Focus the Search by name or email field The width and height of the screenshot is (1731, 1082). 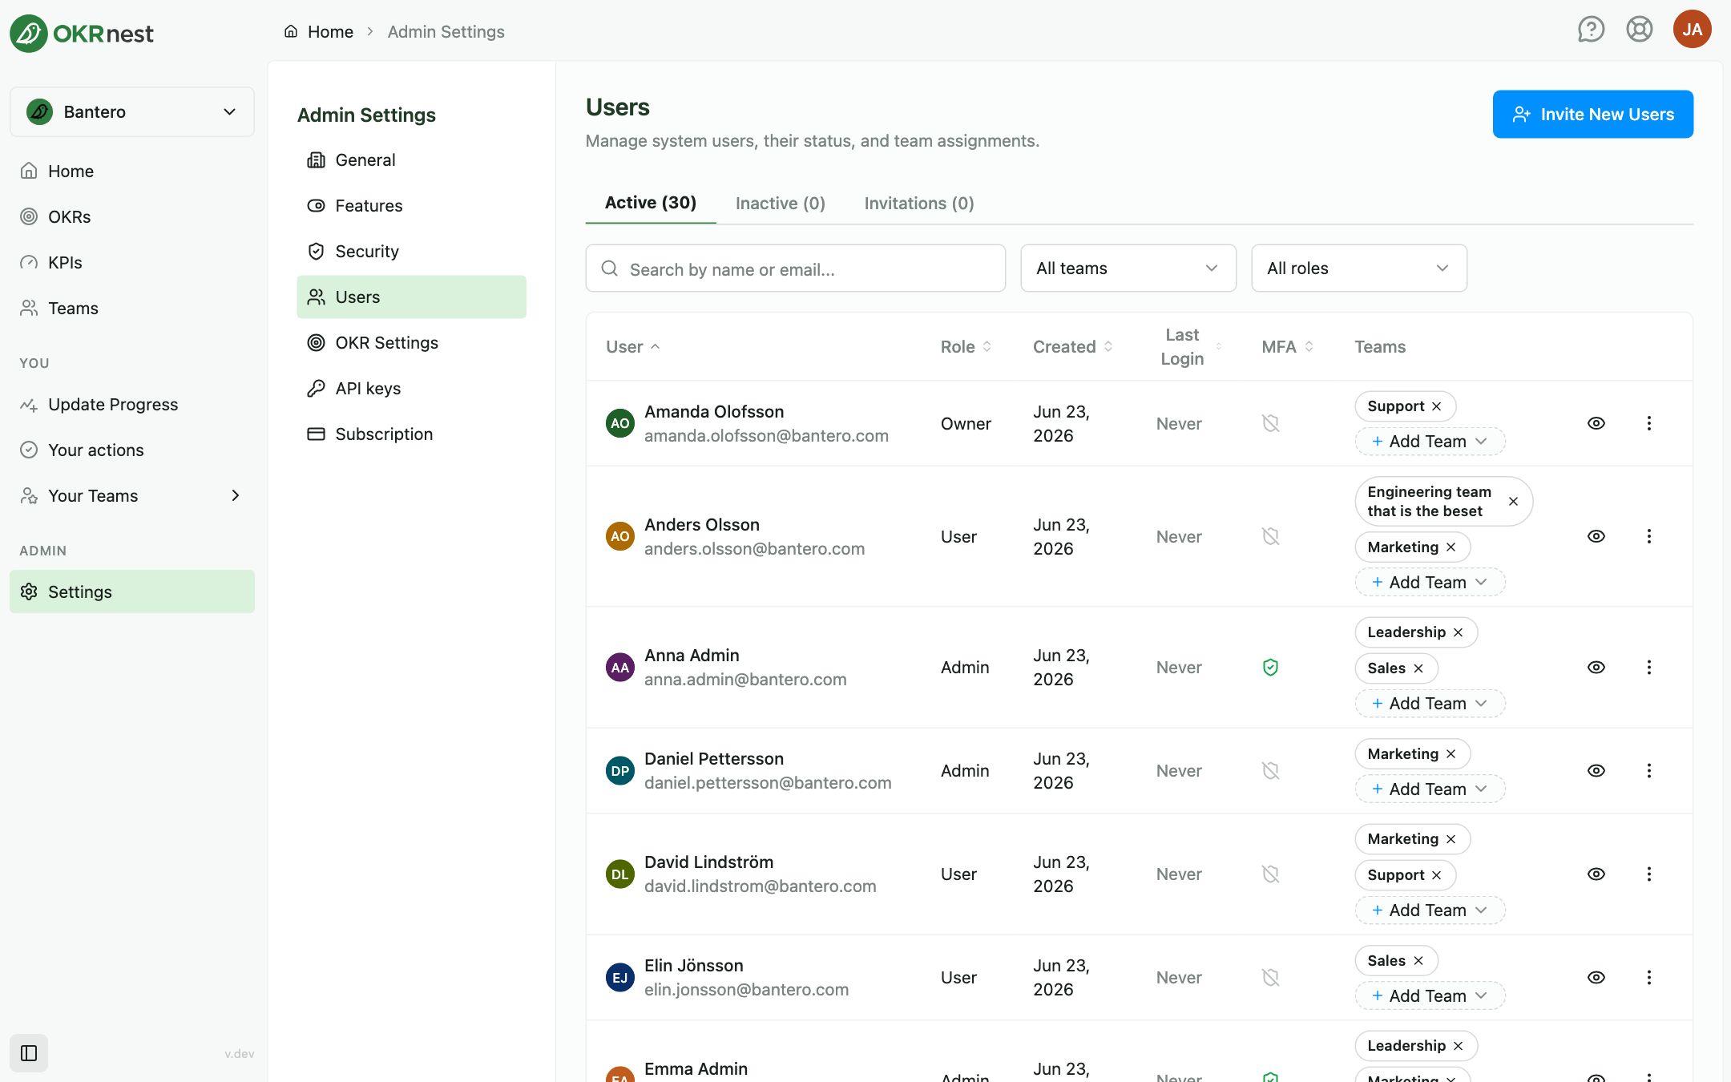pos(795,268)
